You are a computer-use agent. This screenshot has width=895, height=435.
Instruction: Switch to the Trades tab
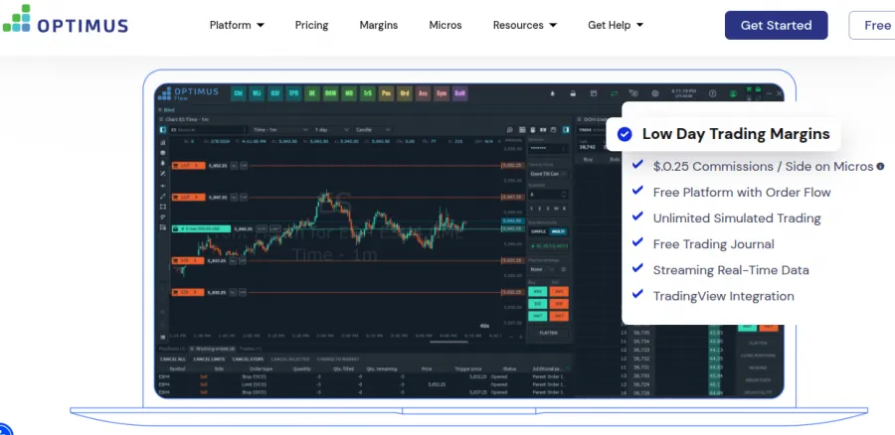[250, 349]
